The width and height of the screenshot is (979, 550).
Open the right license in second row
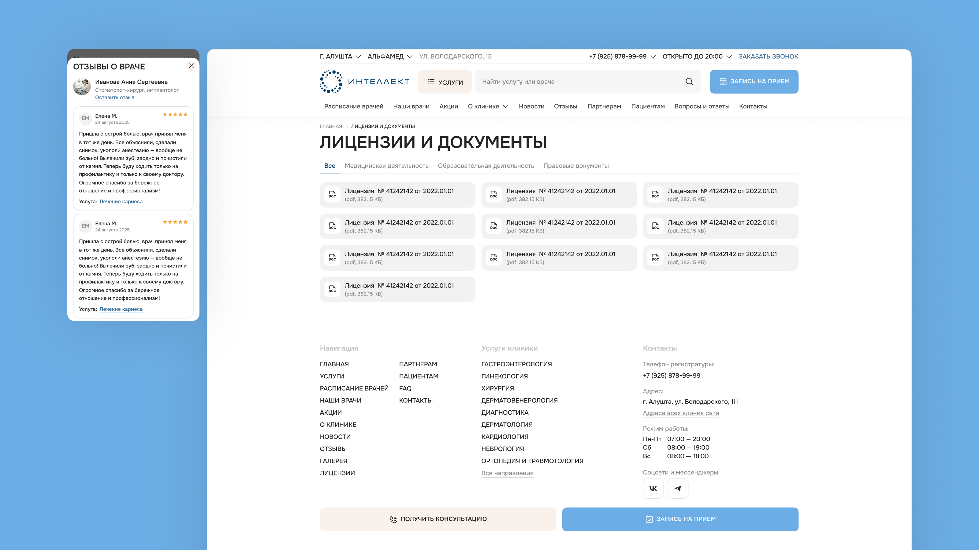[720, 226]
